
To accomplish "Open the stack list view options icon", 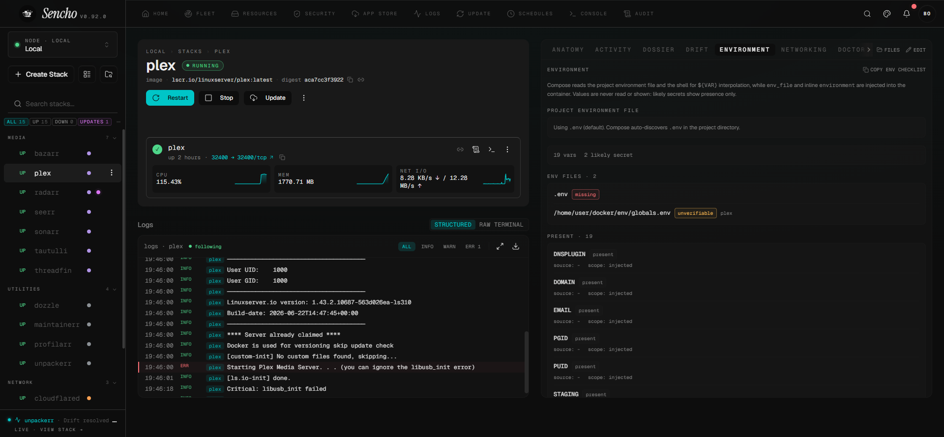I will [x=87, y=74].
